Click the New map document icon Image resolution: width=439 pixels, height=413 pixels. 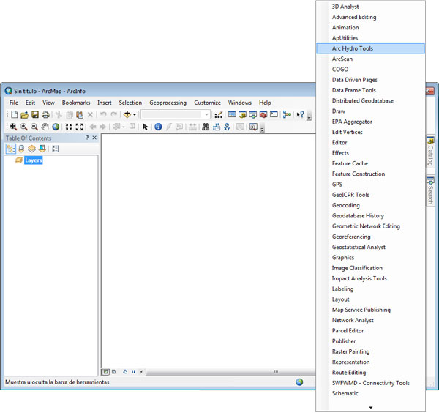[x=14, y=114]
